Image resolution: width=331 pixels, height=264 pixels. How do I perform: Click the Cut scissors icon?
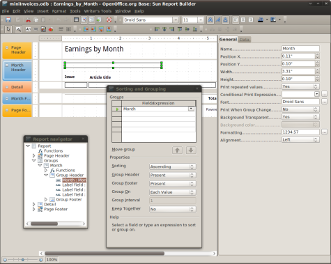click(28, 20)
